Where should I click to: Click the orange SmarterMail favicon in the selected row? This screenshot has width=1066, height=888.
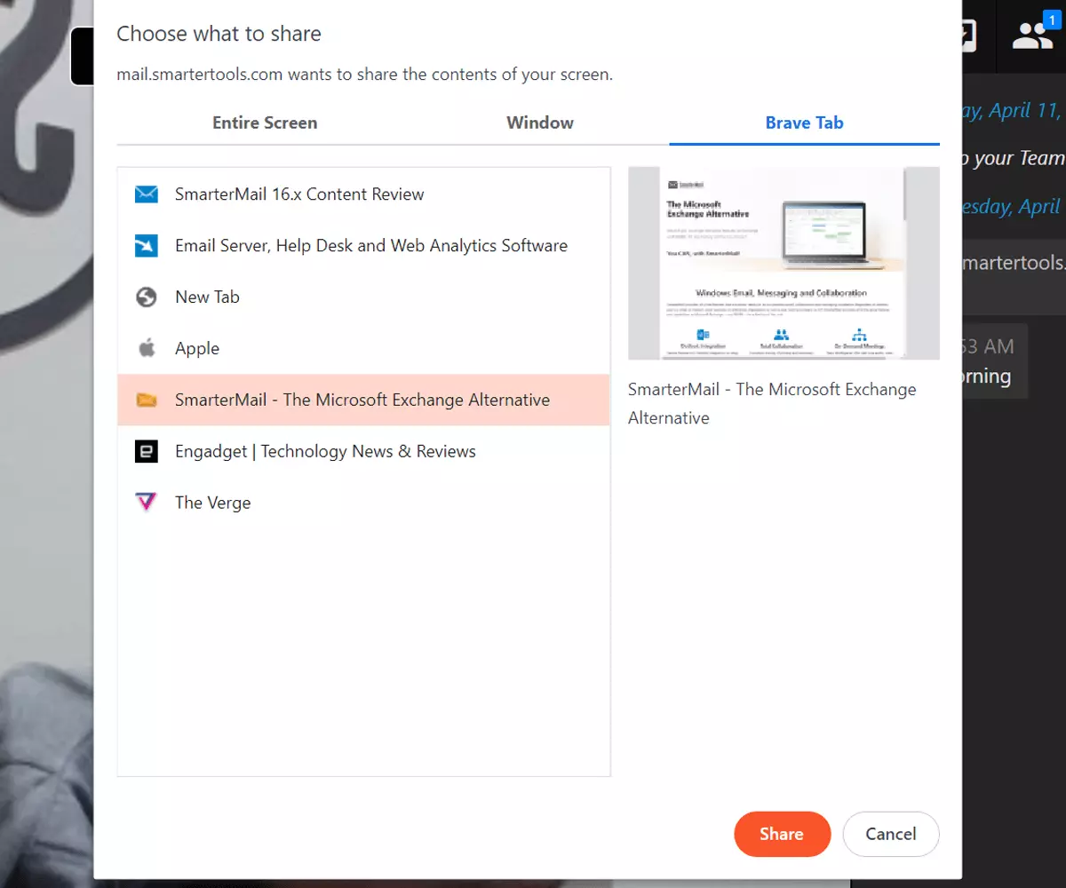147,400
